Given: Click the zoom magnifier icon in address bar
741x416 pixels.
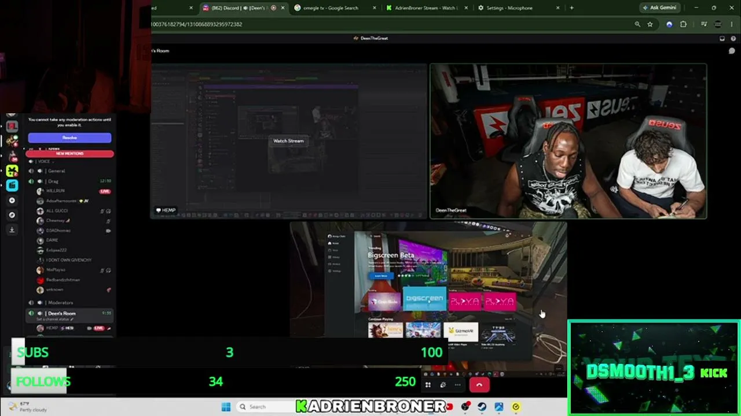Looking at the screenshot, I should click(x=637, y=24).
